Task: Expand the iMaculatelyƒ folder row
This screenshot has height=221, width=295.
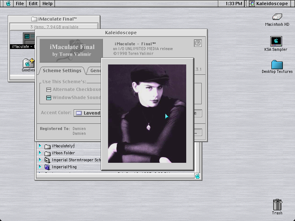Action: coord(40,145)
